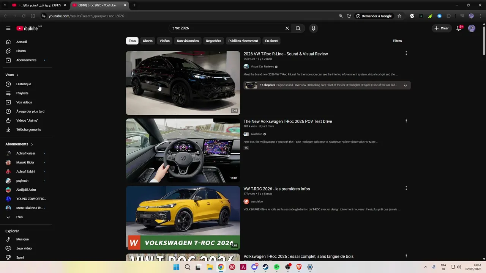
Task: Open Chrome media control icon
Action: tap(462, 16)
